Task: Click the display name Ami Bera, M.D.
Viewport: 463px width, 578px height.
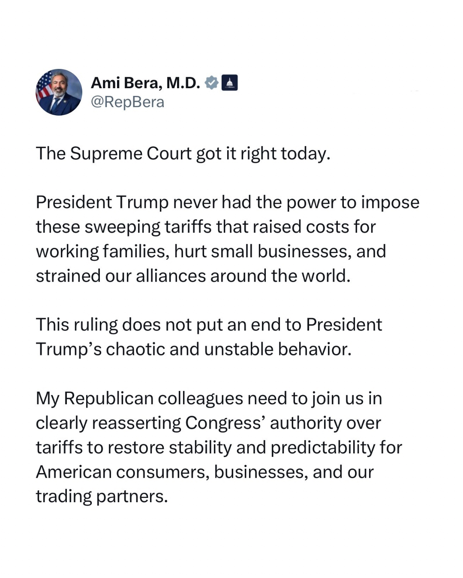Action: pyautogui.click(x=145, y=83)
